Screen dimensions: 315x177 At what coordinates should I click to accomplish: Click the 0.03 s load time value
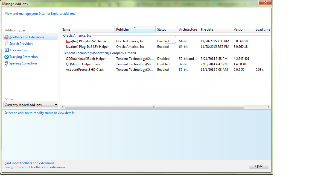[259, 70]
